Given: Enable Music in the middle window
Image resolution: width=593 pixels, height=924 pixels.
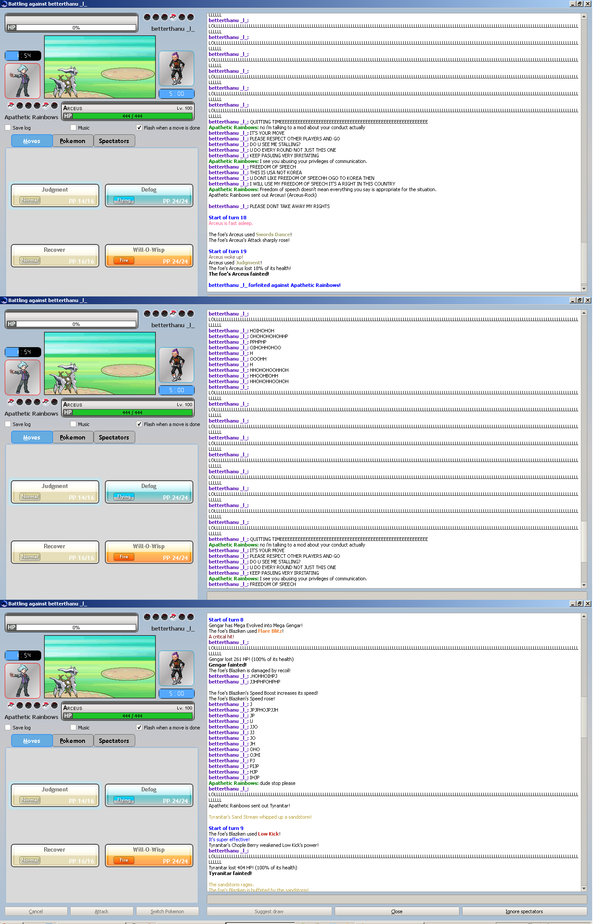Looking at the screenshot, I should (73, 424).
